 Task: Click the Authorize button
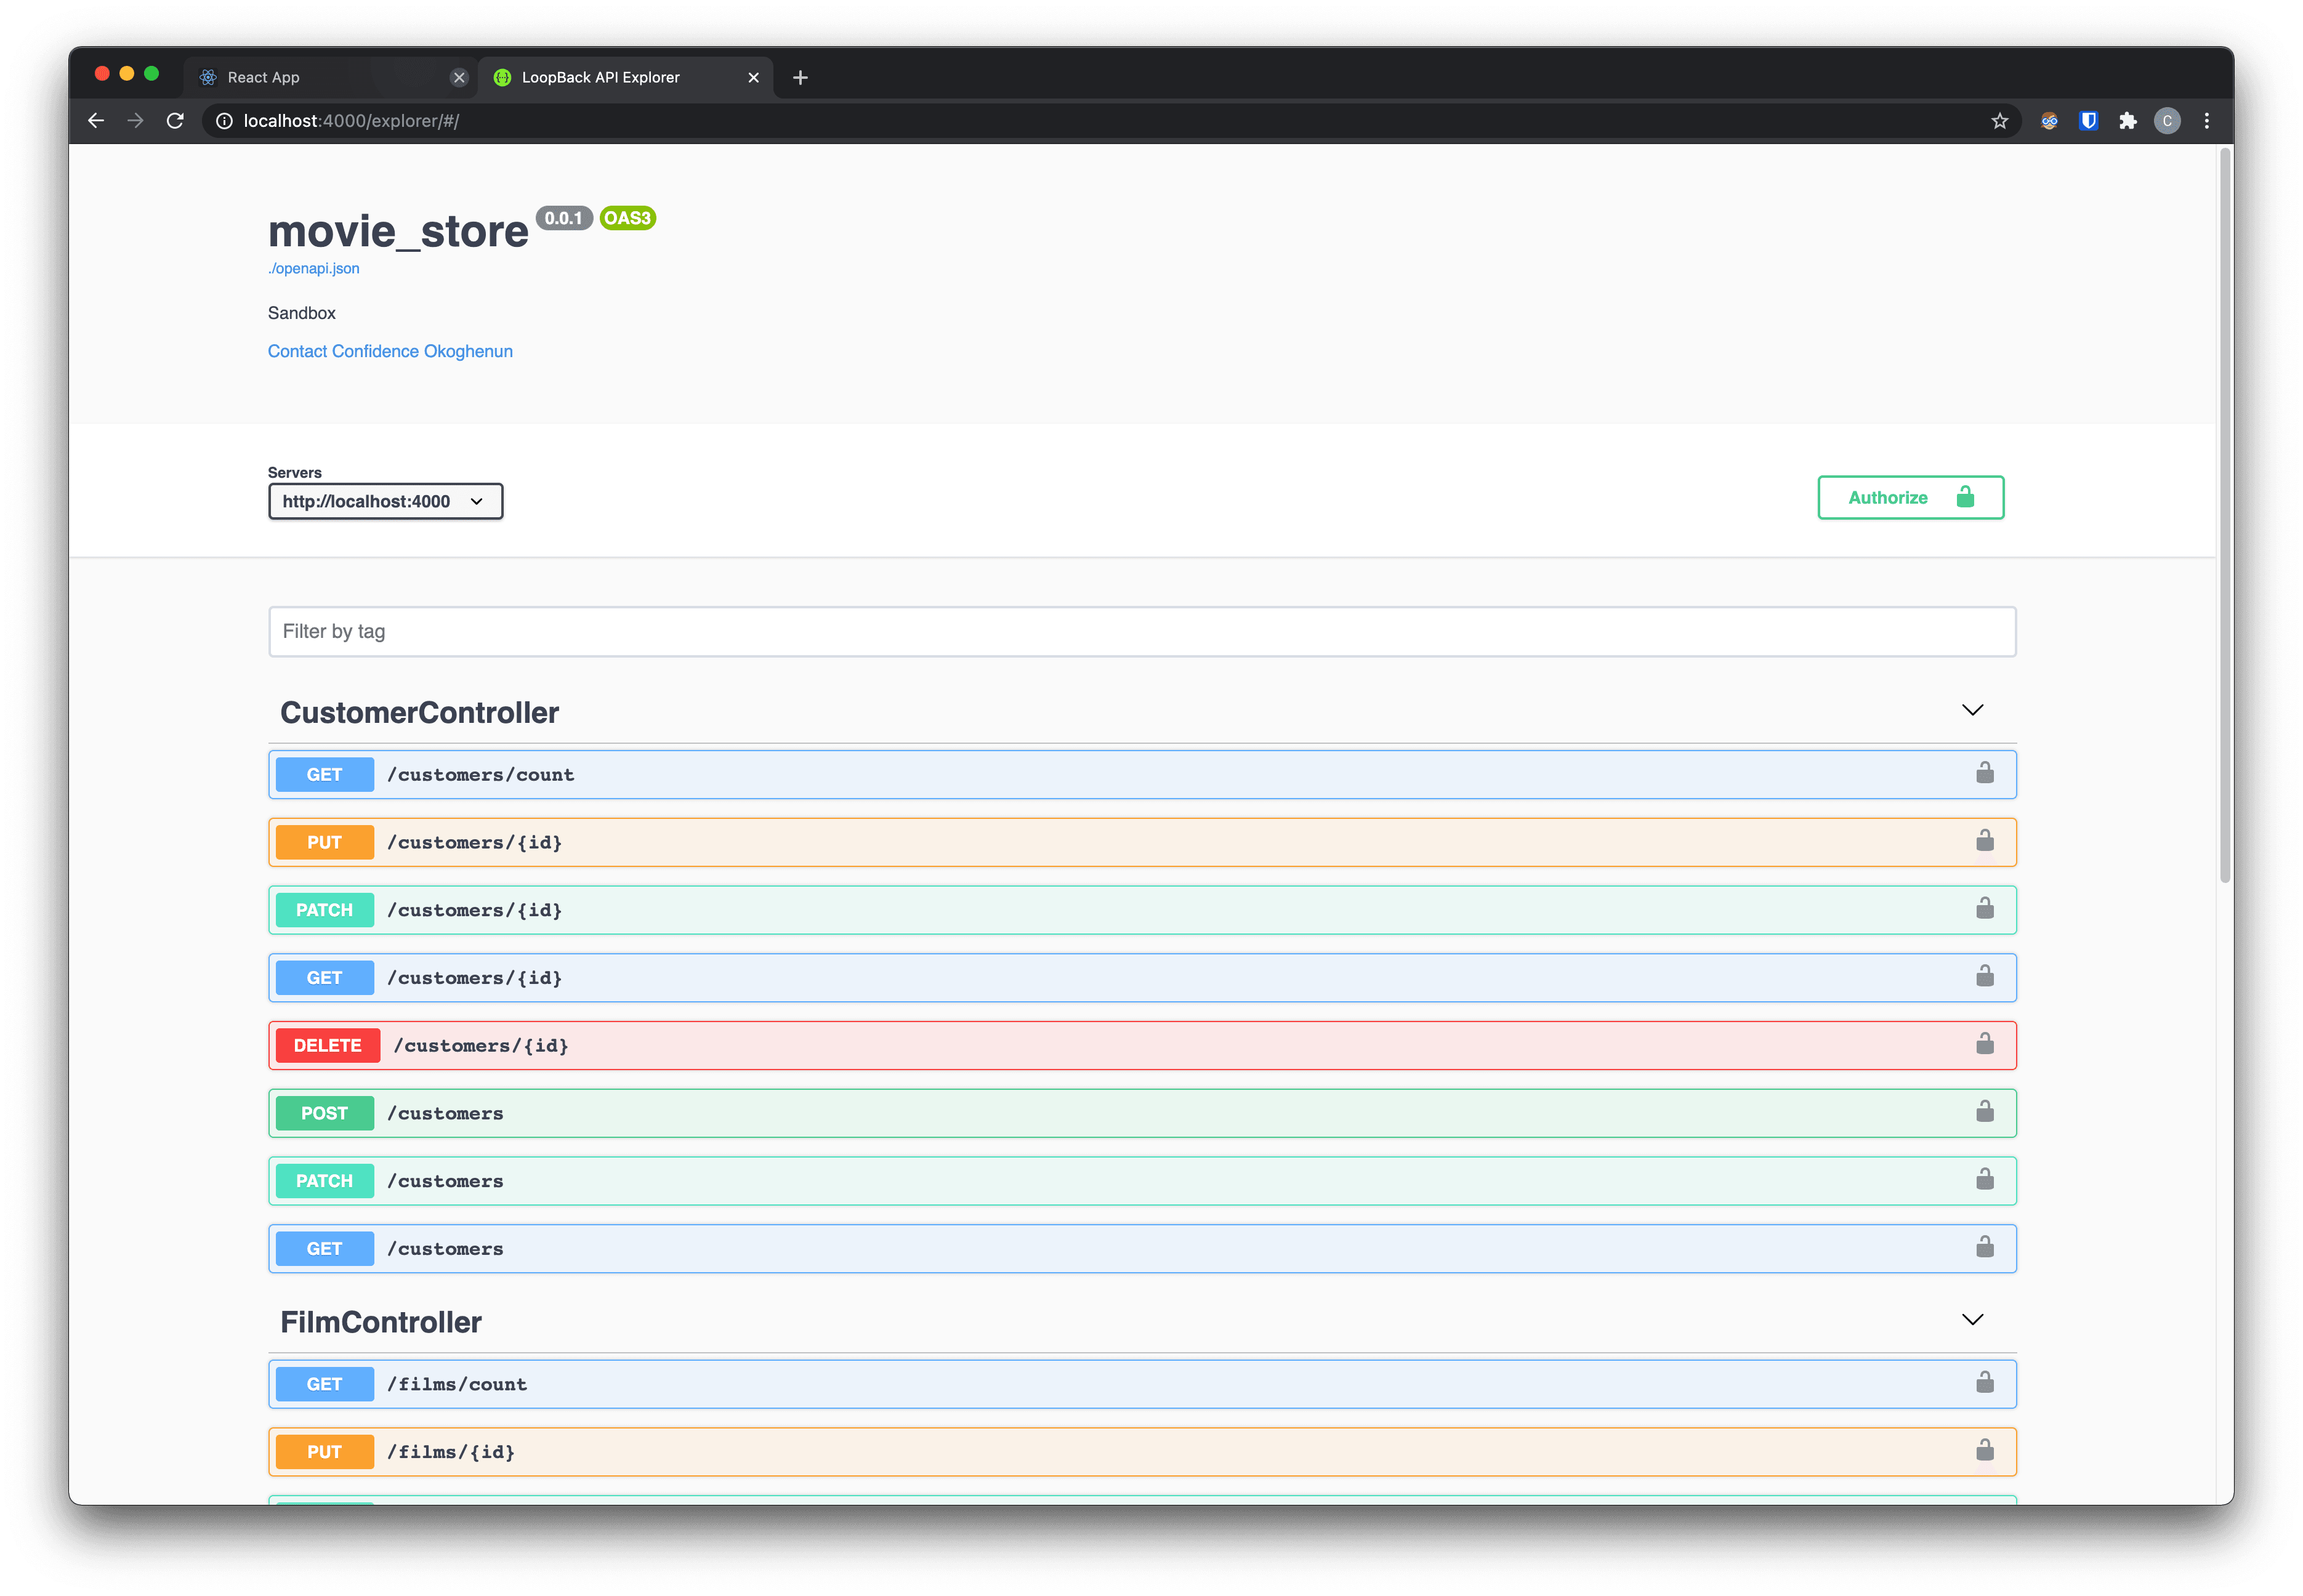1909,497
